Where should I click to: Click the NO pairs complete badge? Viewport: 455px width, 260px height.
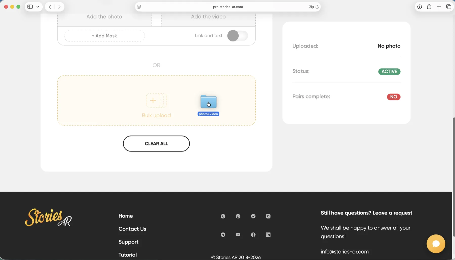pos(394,97)
